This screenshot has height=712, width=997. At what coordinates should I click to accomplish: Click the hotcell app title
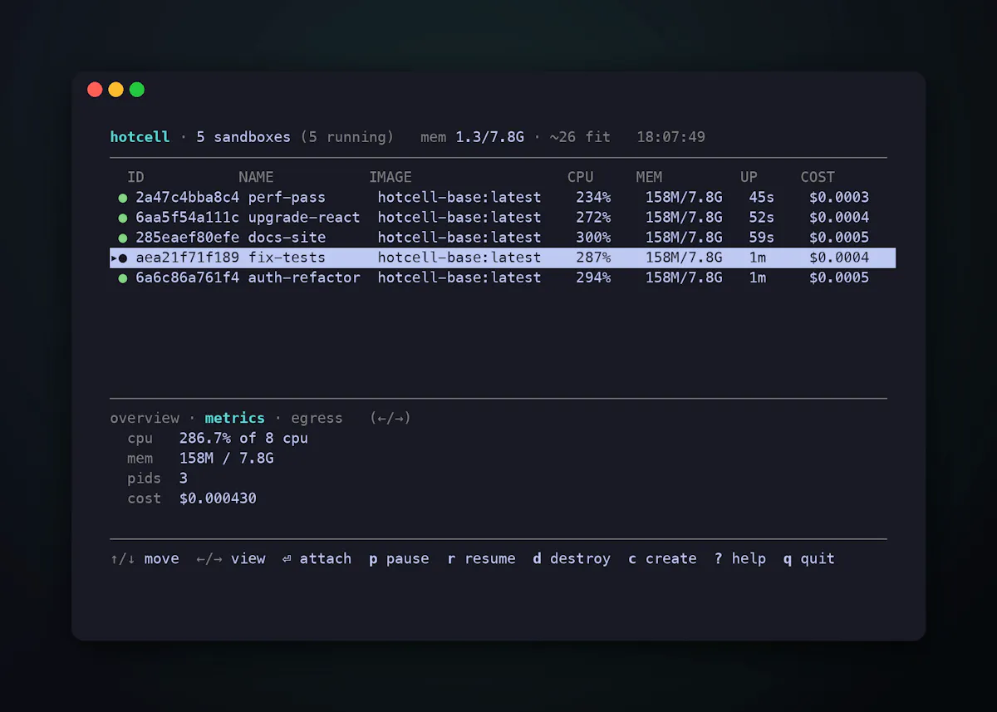140,137
